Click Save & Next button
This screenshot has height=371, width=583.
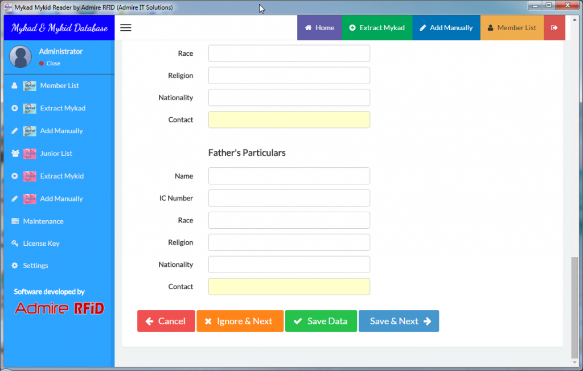(399, 321)
